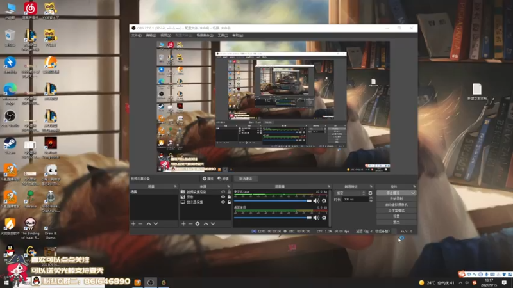Remove selected scene with minus icon

click(140, 223)
